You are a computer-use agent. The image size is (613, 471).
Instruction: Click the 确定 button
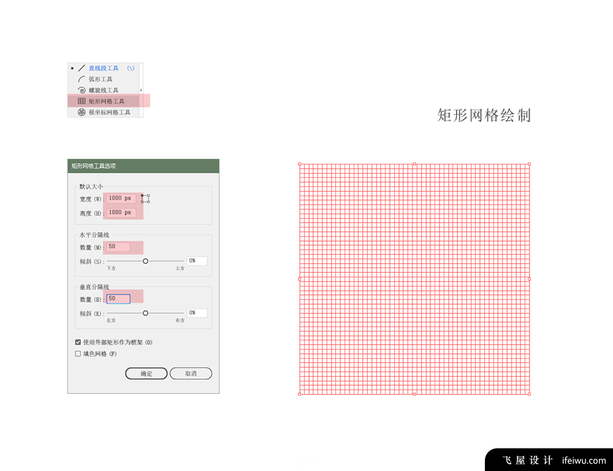pos(147,373)
